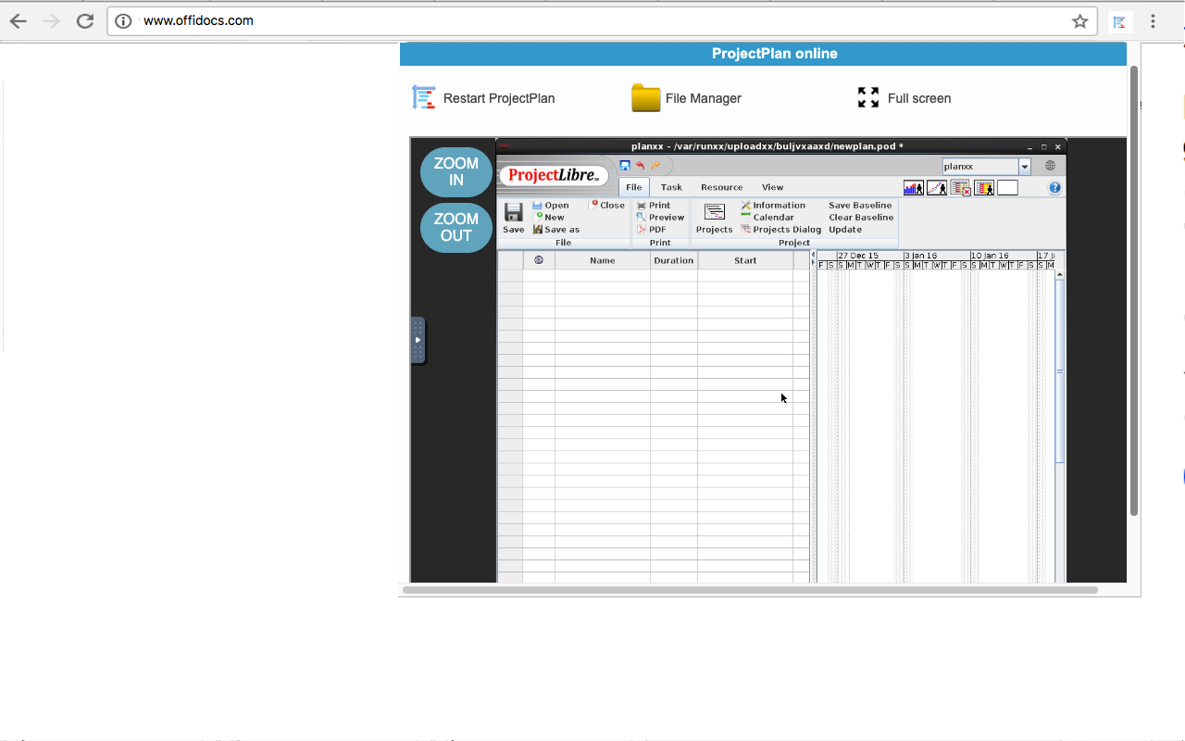
Task: Click the Gantt timeline left scroll arrow
Action: 814,254
